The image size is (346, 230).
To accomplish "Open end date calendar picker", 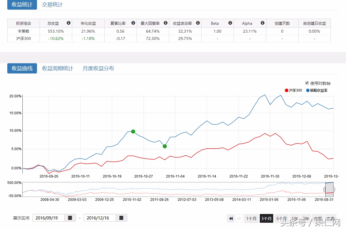I will 121,218.
